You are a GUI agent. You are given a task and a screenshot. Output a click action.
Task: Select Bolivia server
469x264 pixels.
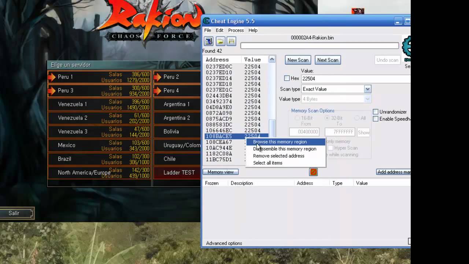pyautogui.click(x=177, y=132)
